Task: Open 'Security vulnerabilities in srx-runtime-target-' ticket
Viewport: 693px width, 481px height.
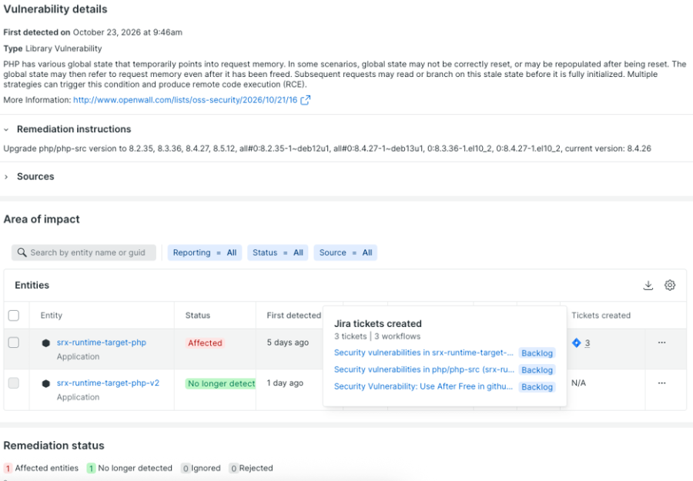Action: (x=423, y=353)
